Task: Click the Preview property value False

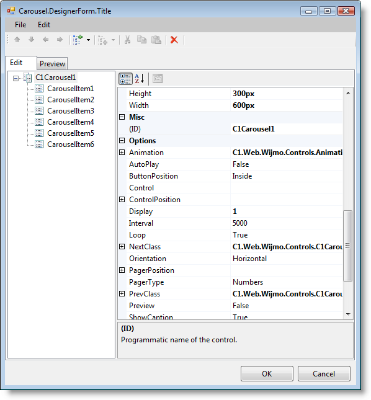Action: [287, 306]
